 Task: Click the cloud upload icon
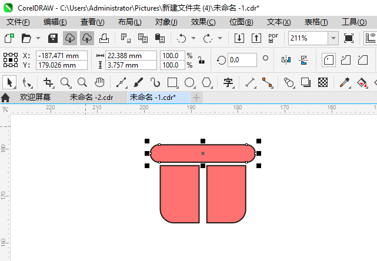pos(87,38)
